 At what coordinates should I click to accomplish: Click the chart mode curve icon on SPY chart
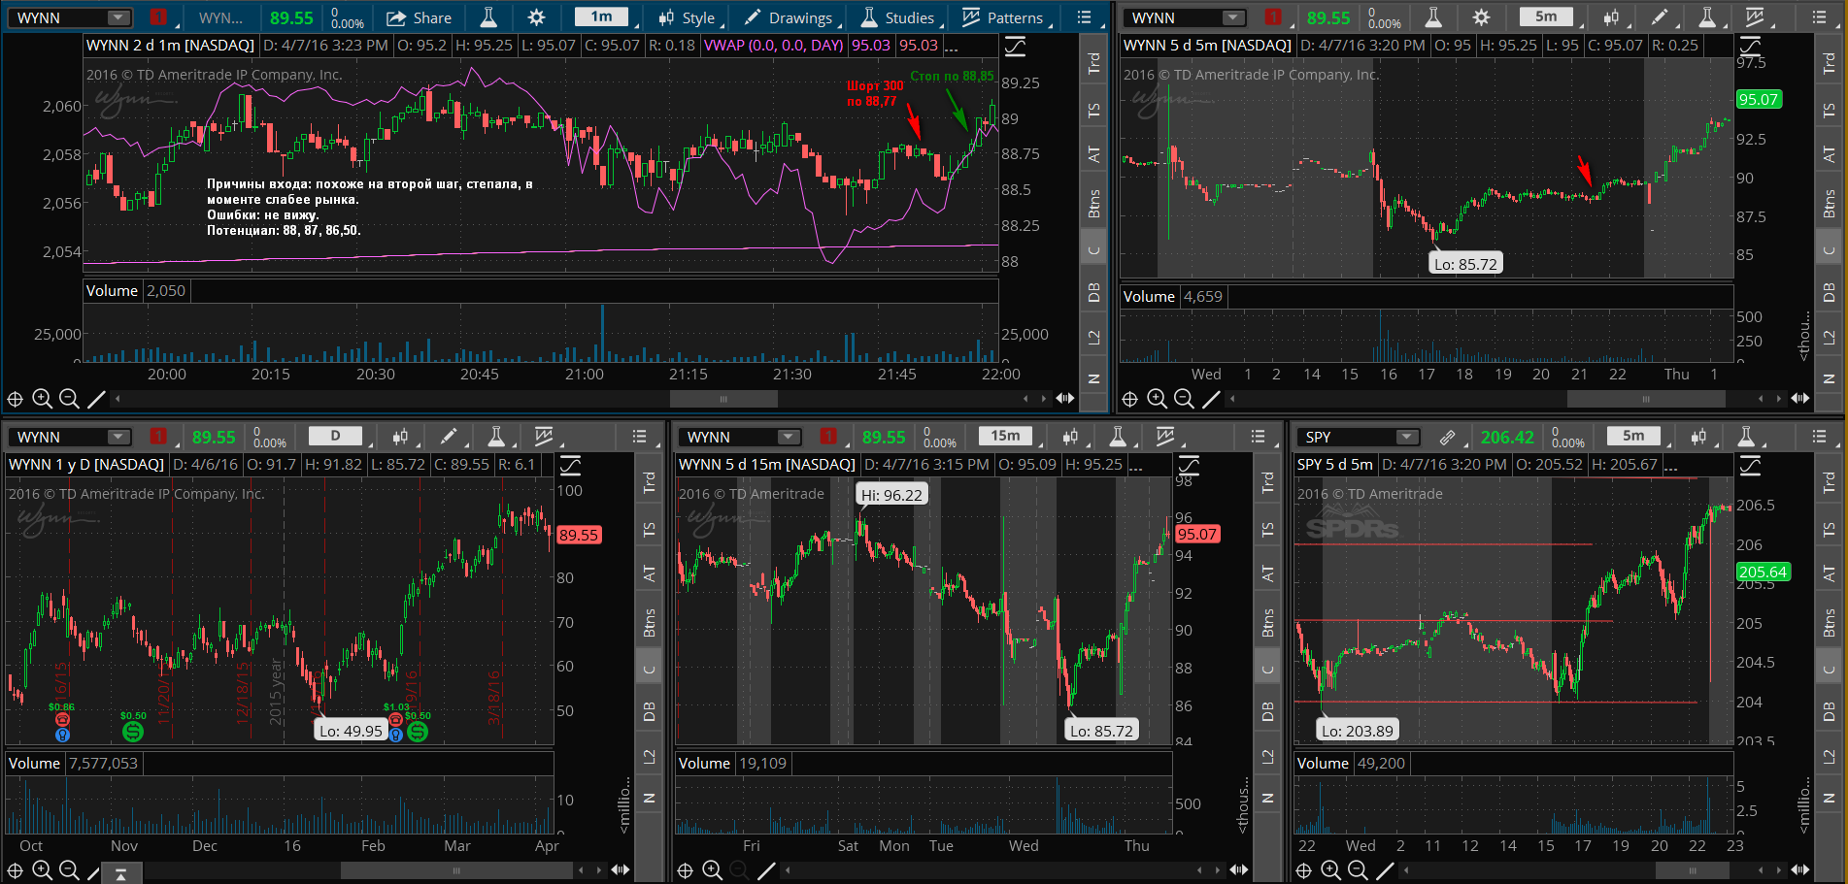tap(1750, 466)
